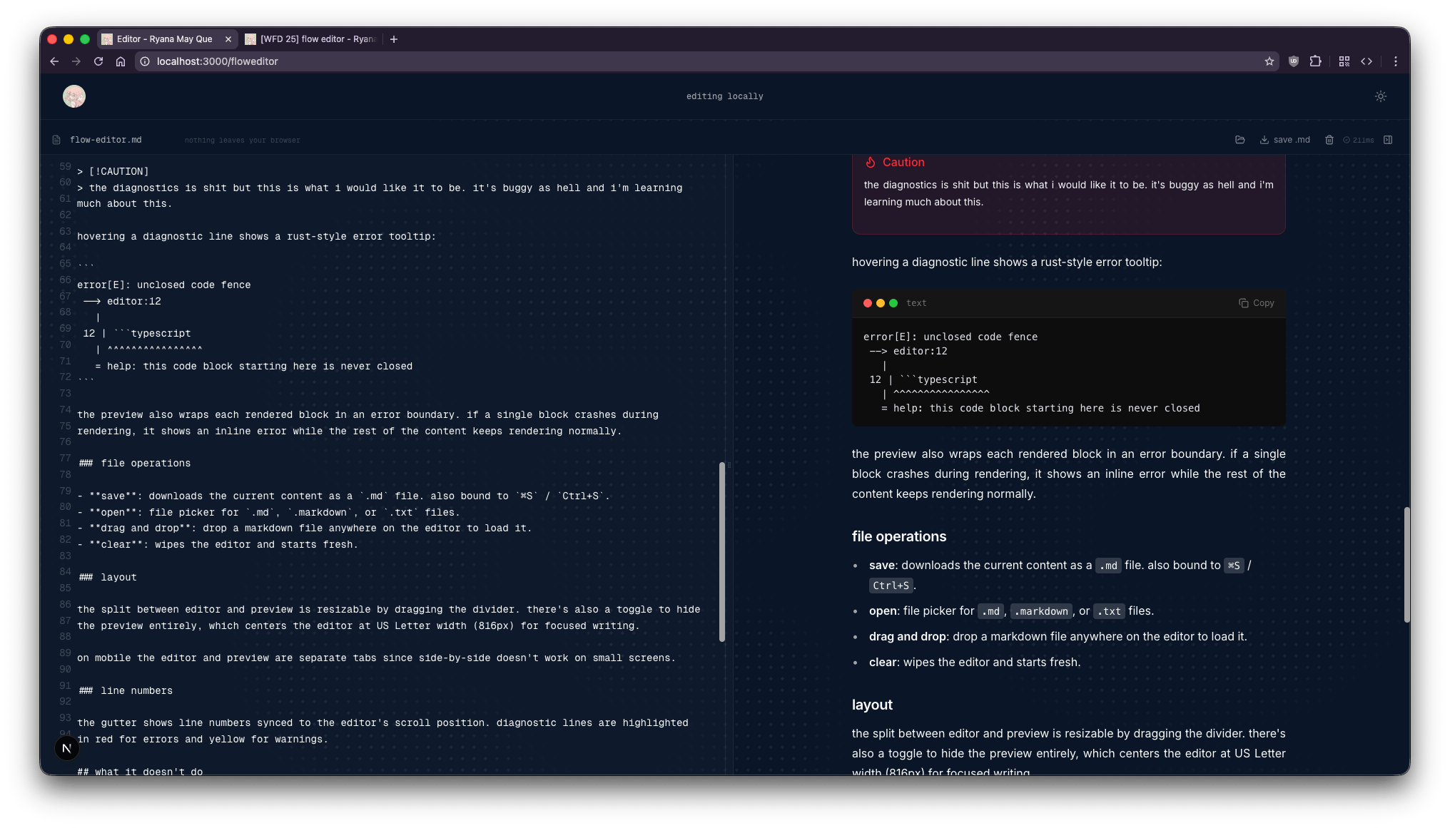Open a file with the folder icon

1239,140
